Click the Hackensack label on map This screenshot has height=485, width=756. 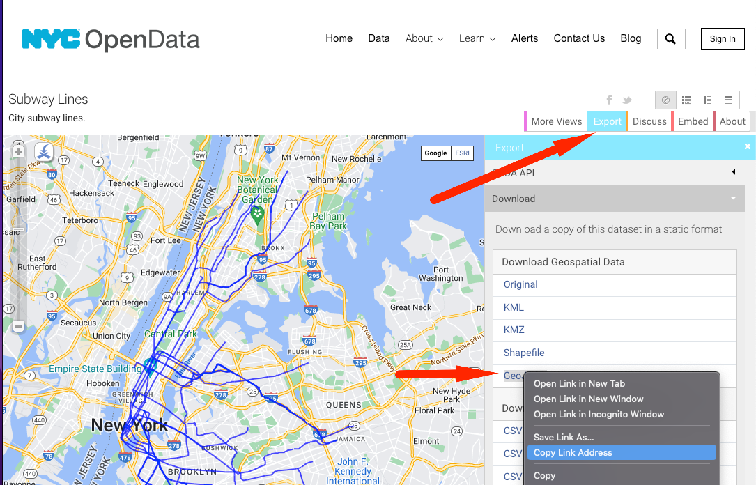point(91,193)
